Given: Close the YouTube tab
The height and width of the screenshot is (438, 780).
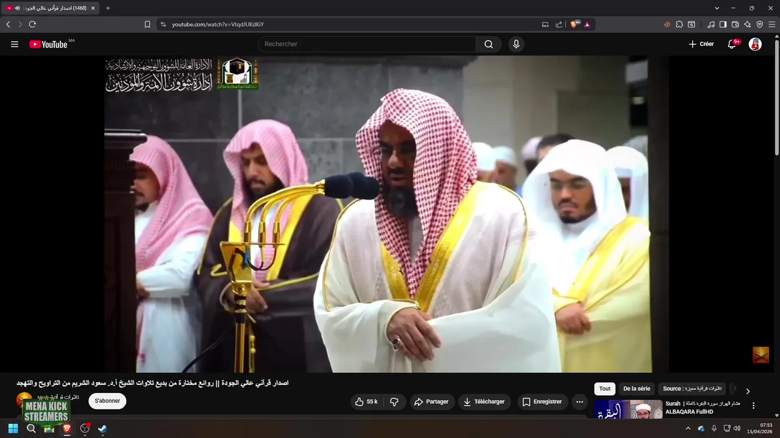Looking at the screenshot, I should (x=93, y=8).
